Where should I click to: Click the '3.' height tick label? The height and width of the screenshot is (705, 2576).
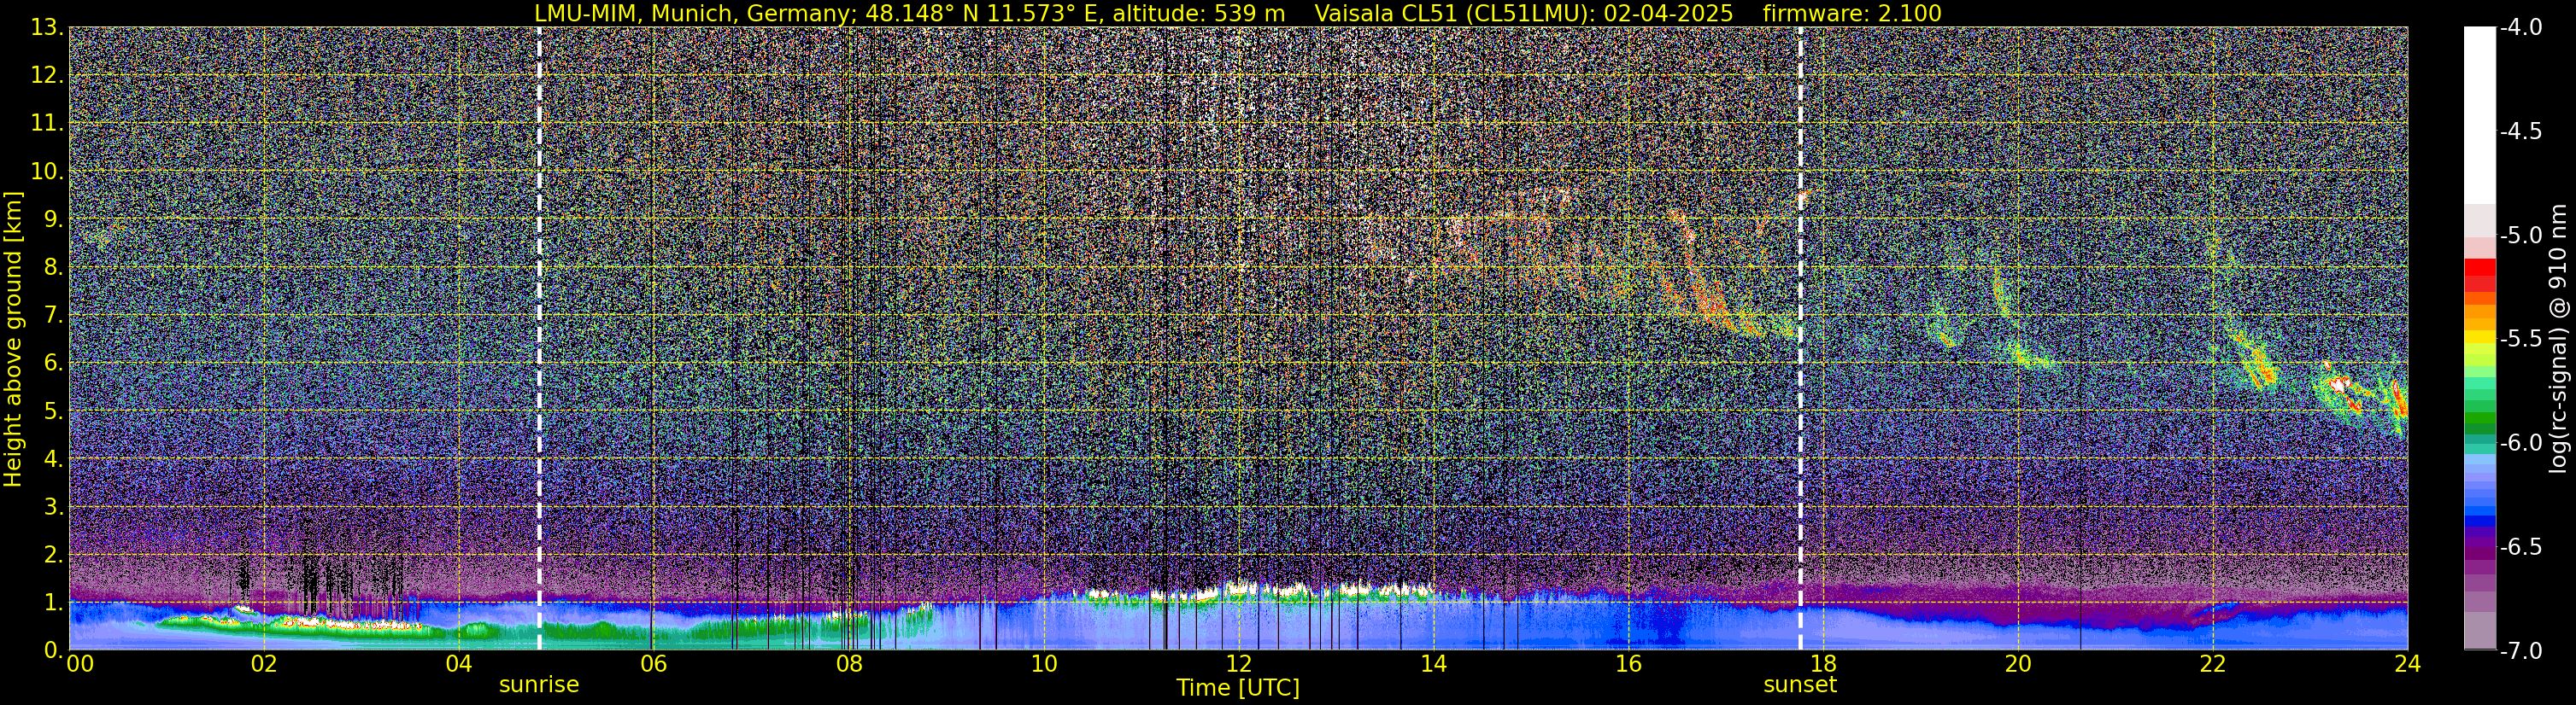tap(54, 507)
